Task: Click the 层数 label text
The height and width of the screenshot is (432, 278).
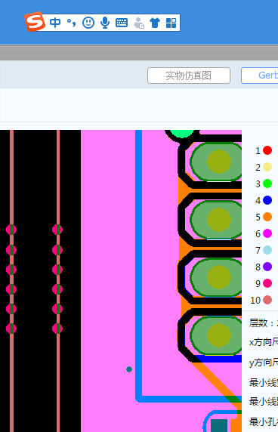Action: point(263,323)
